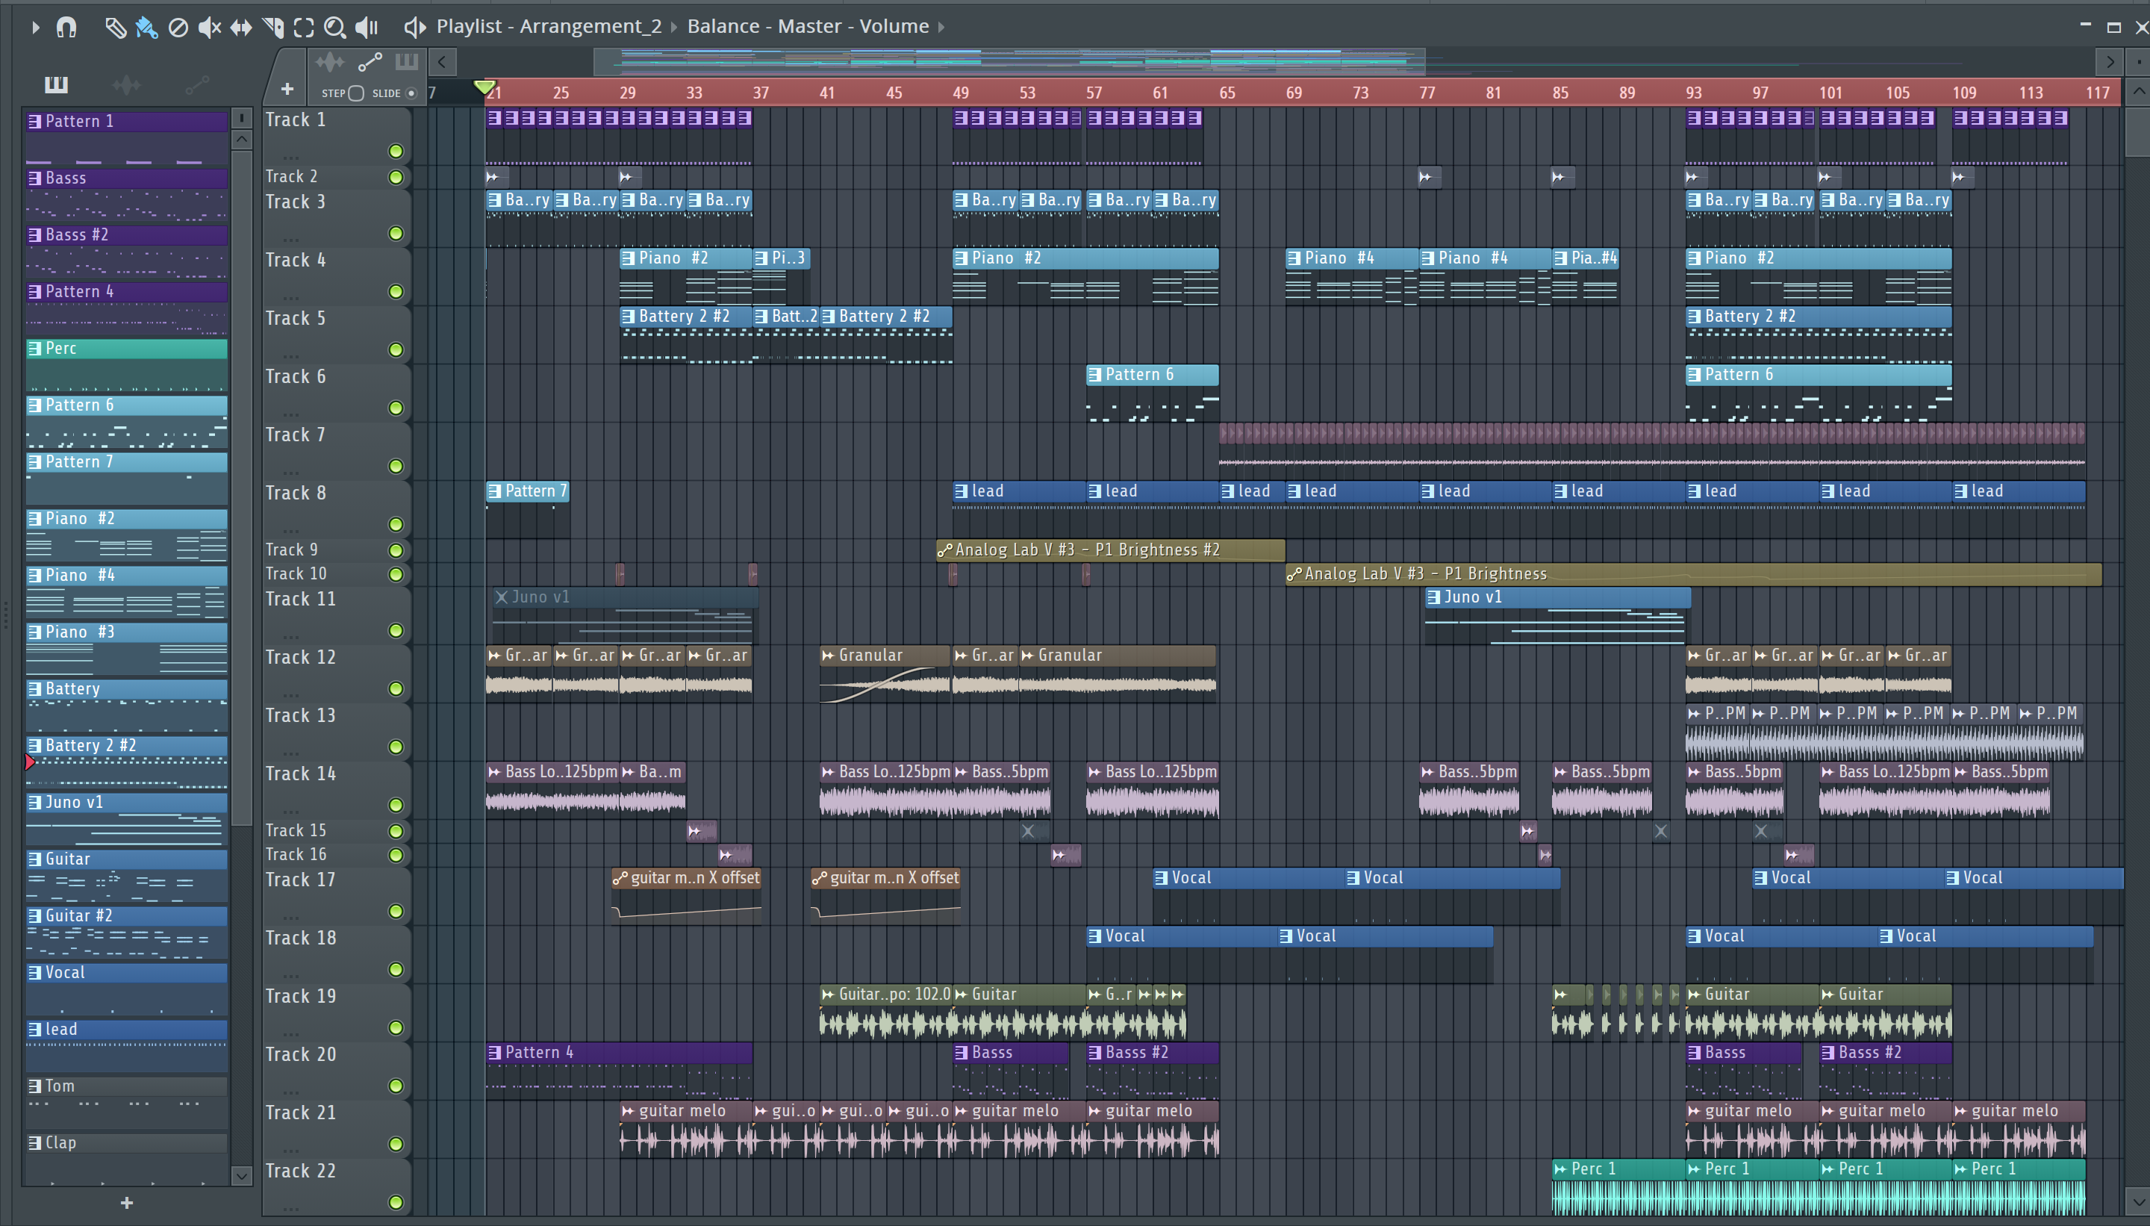Click the Track 17 label
Image resolution: width=2150 pixels, height=1226 pixels.
(301, 880)
